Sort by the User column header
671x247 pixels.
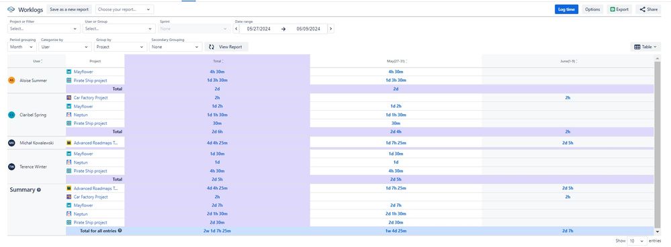(37, 61)
